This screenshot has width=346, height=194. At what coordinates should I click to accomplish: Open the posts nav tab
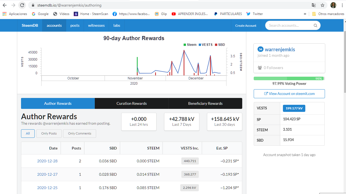(x=75, y=25)
